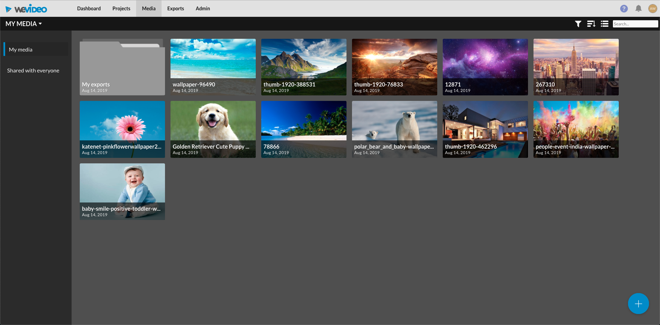This screenshot has height=325, width=660.
Task: Click in the Search field
Action: (x=635, y=24)
